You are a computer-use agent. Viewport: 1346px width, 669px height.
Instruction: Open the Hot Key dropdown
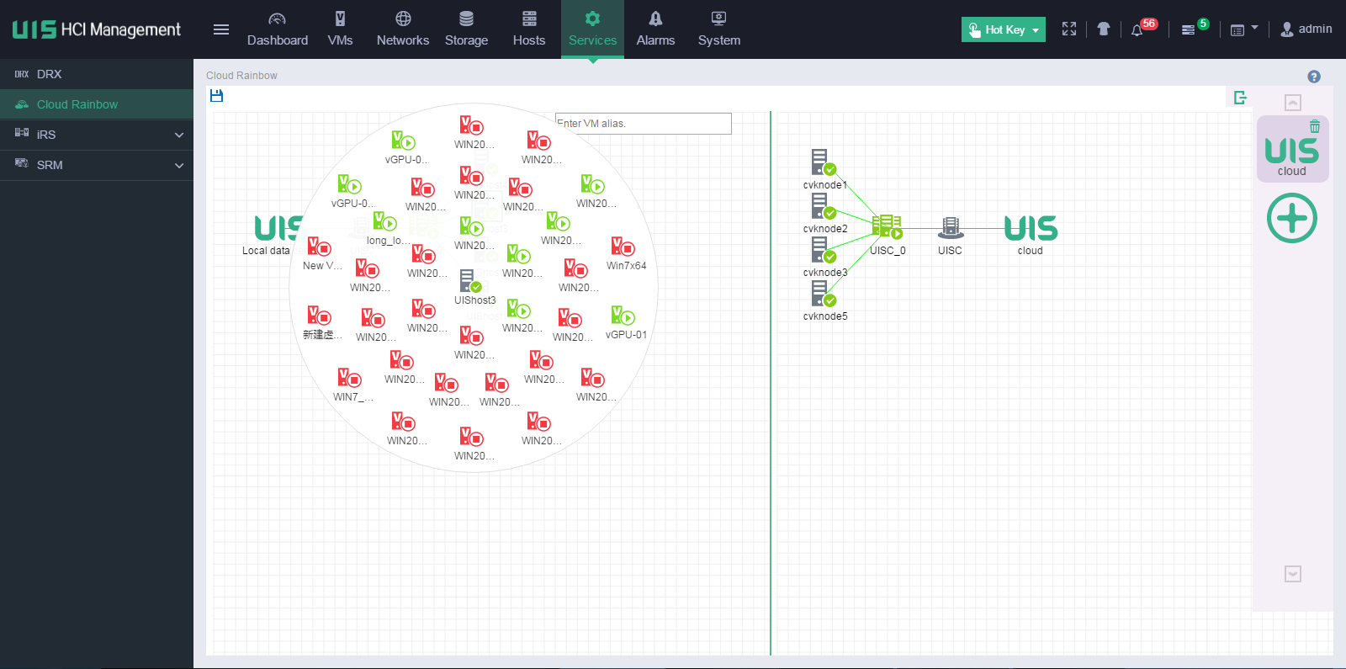(x=1004, y=29)
